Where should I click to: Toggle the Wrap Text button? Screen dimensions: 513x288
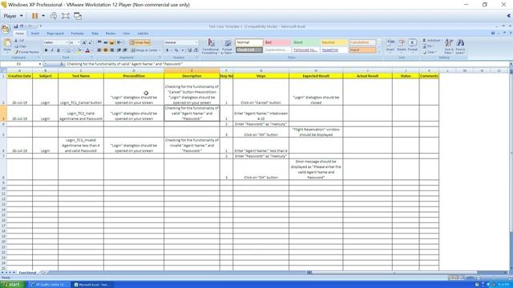pyautogui.click(x=139, y=42)
